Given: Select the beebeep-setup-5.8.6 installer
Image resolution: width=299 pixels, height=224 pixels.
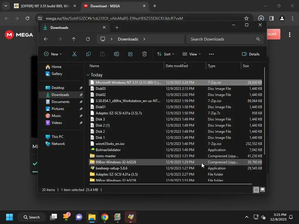Looking at the screenshot, I should [175, 168].
